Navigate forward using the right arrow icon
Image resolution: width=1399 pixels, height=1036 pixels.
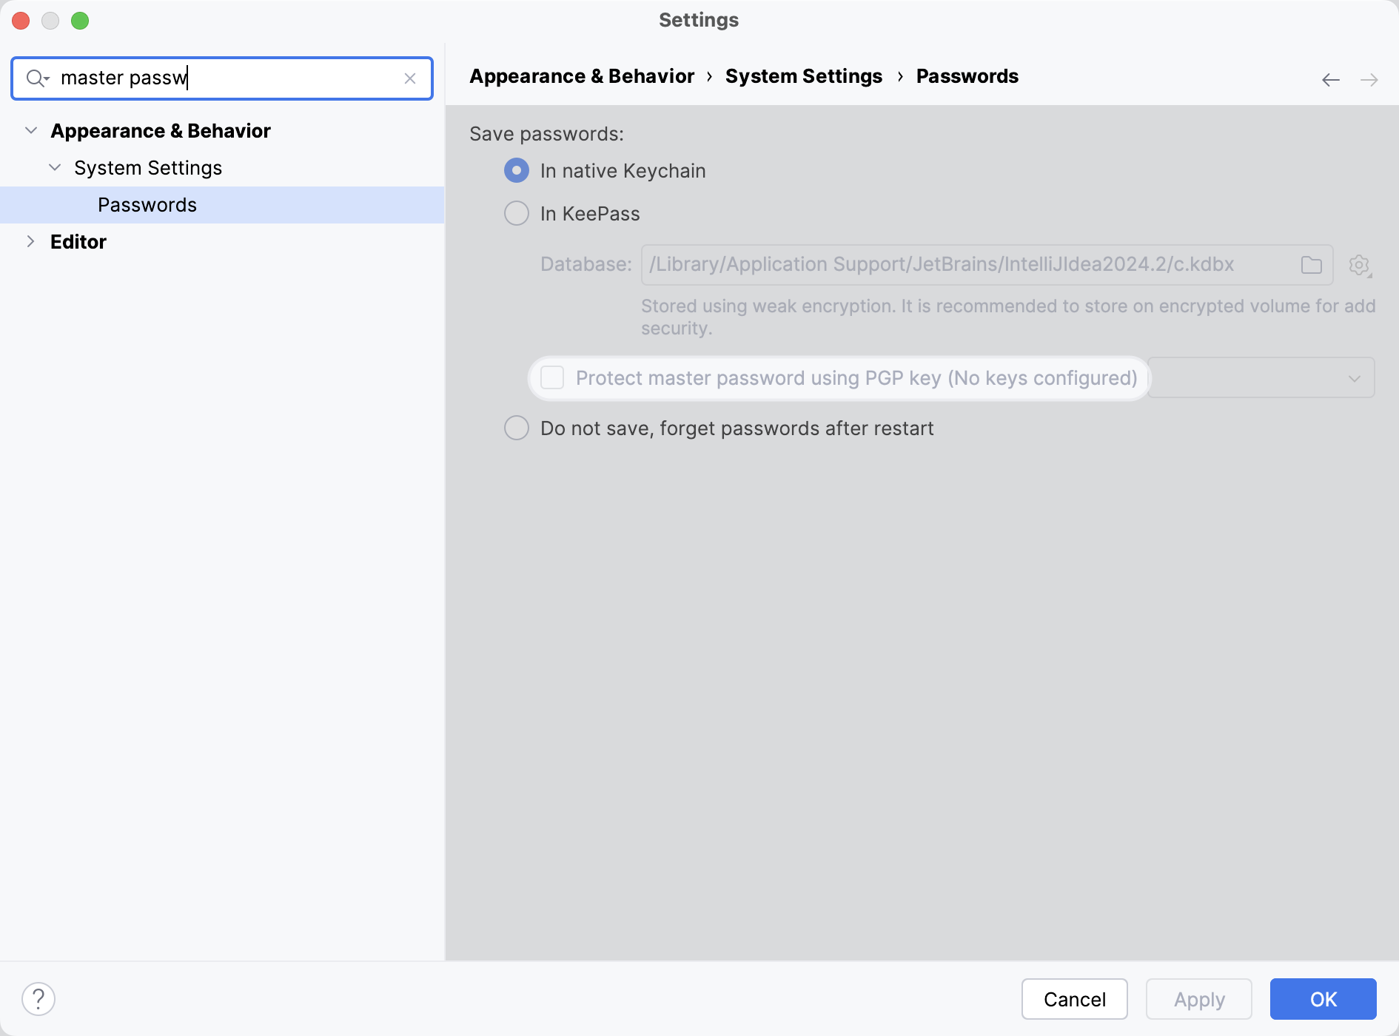[1370, 79]
